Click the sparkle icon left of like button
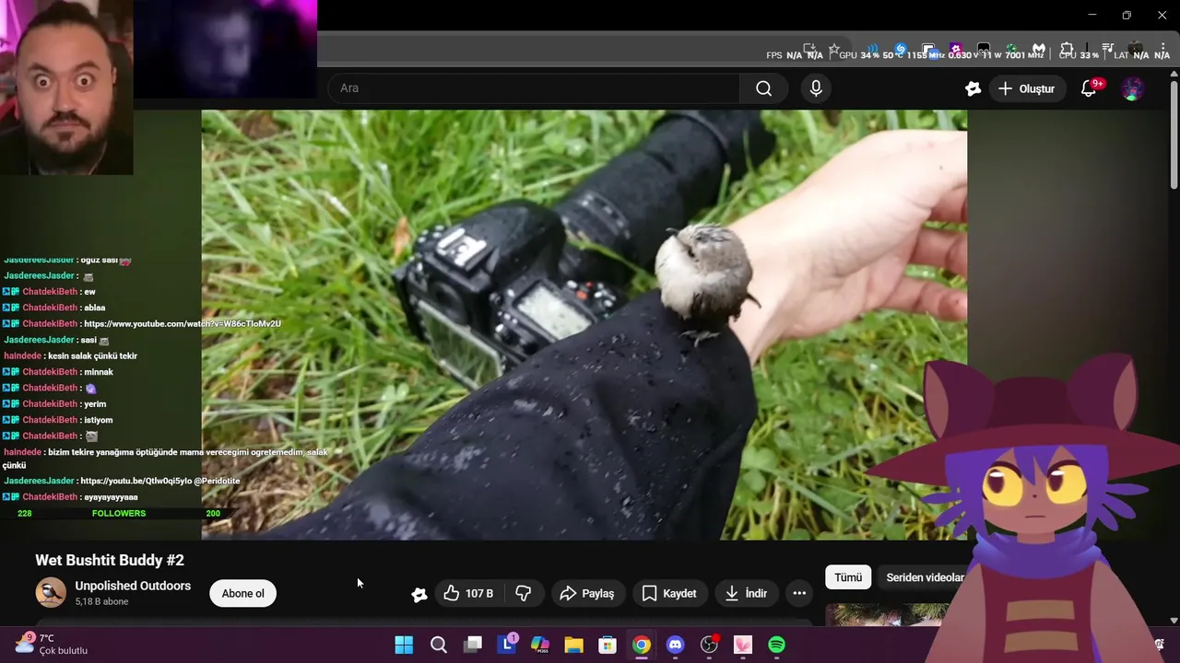The height and width of the screenshot is (663, 1180). (x=419, y=595)
